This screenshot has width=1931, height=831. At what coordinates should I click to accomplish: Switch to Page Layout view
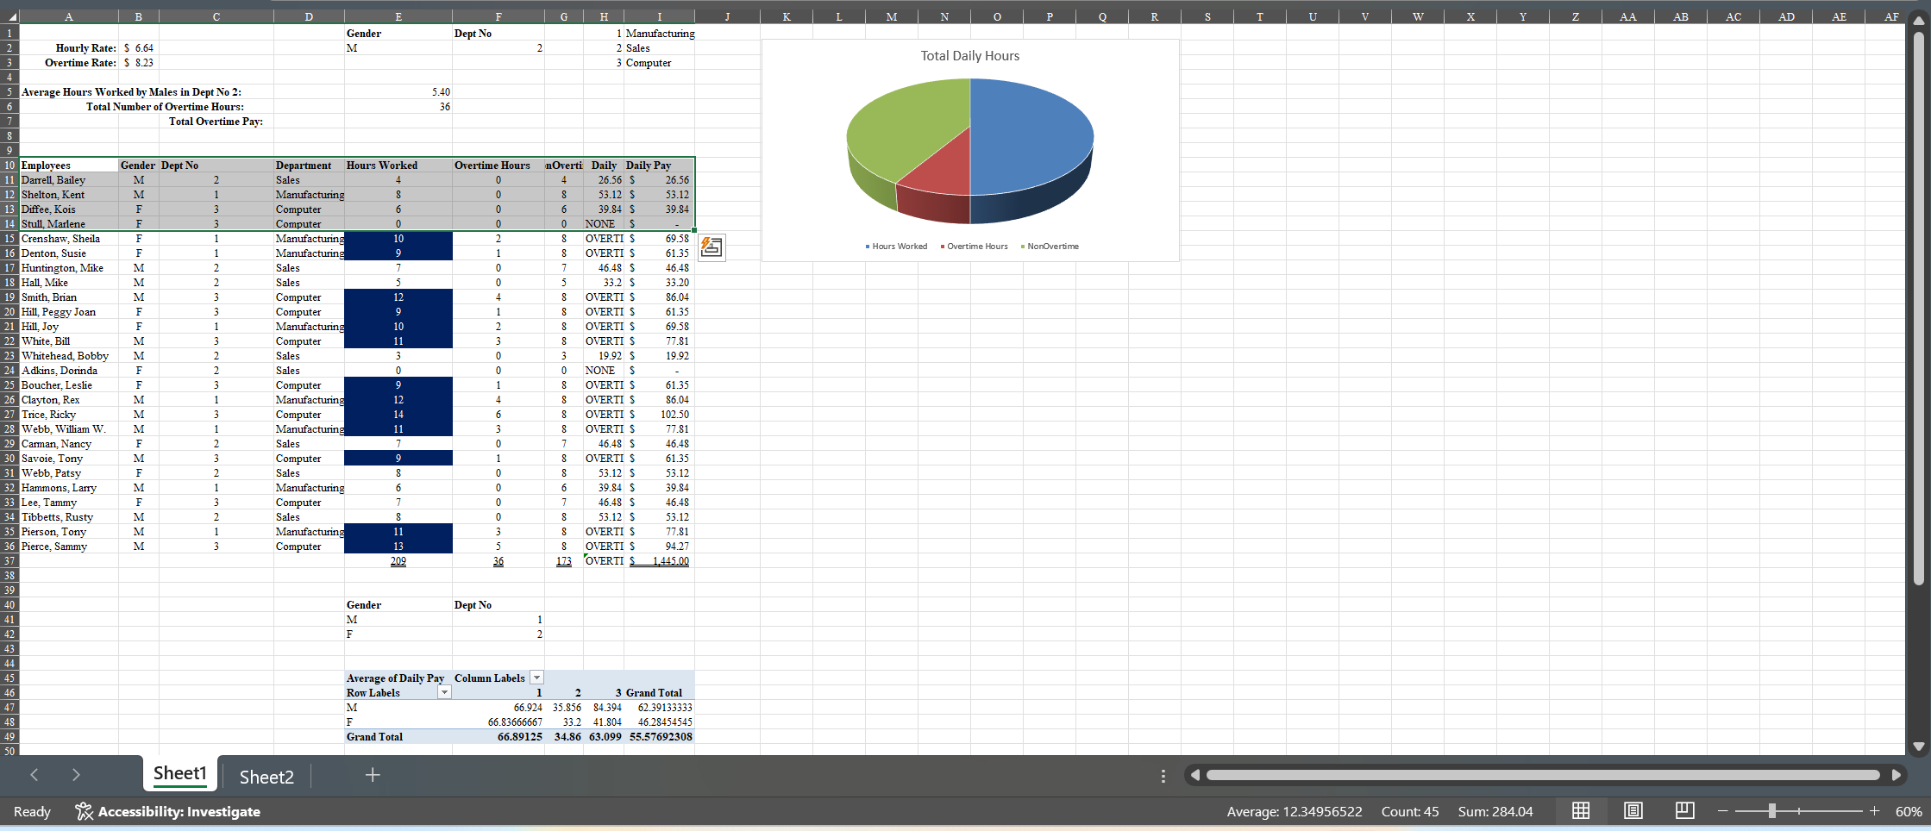[x=1633, y=811]
